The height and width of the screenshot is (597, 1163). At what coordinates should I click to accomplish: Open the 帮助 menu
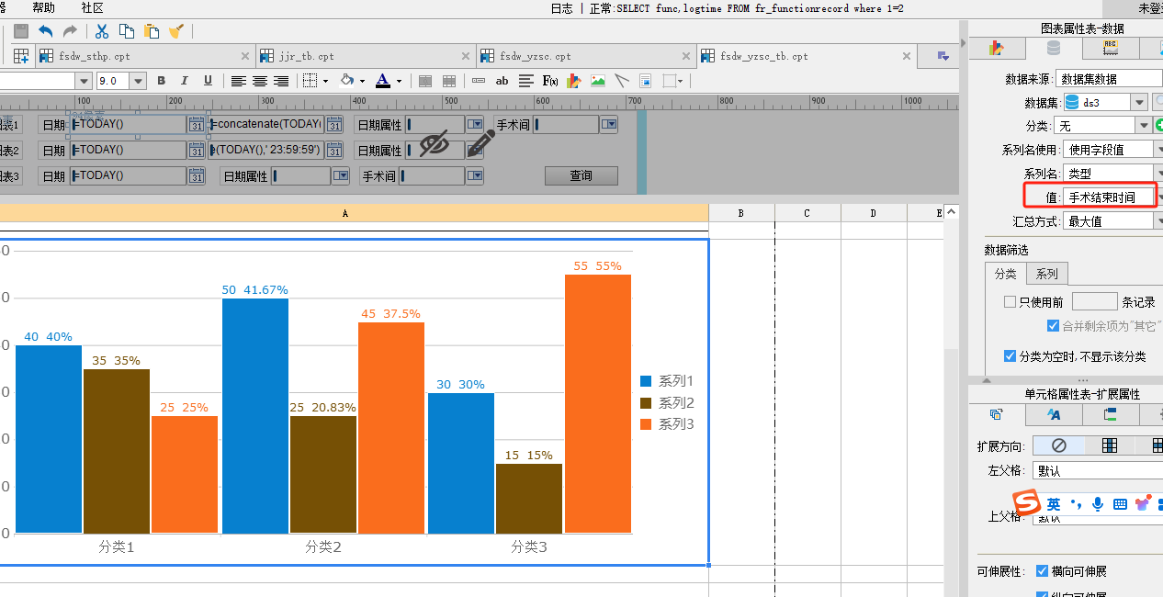click(x=43, y=7)
